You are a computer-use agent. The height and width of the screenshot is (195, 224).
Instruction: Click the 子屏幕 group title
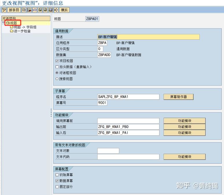point(60,91)
